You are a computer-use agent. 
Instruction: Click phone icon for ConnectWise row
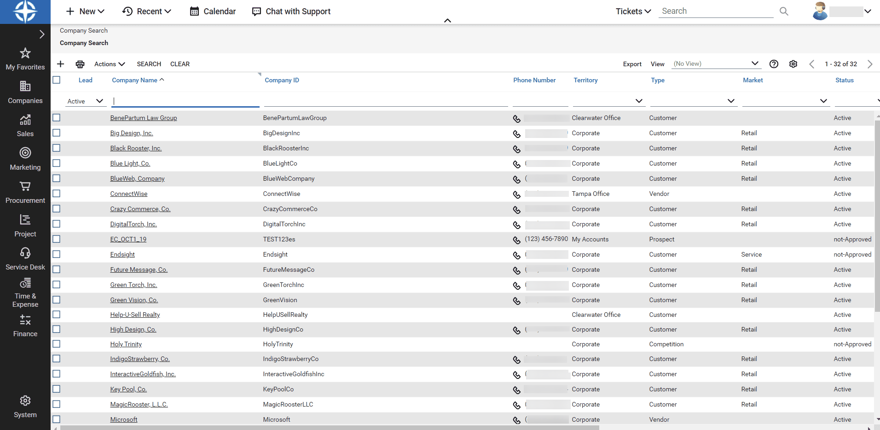coord(516,195)
